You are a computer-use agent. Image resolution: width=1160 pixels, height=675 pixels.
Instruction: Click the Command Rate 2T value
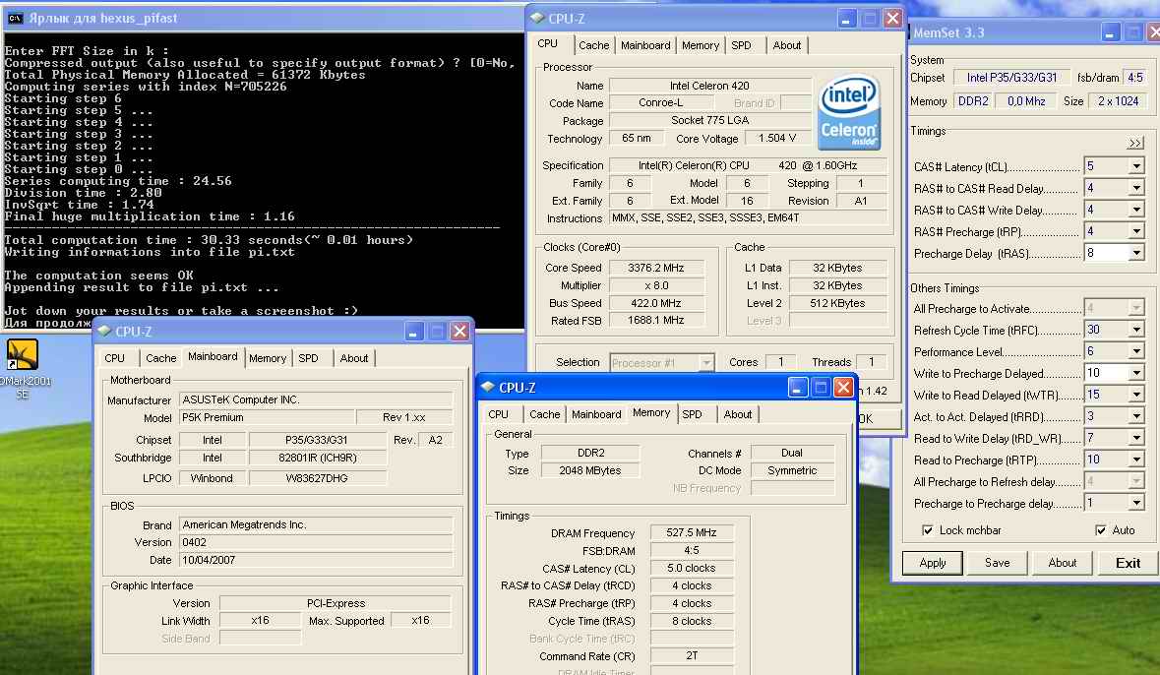pyautogui.click(x=692, y=655)
